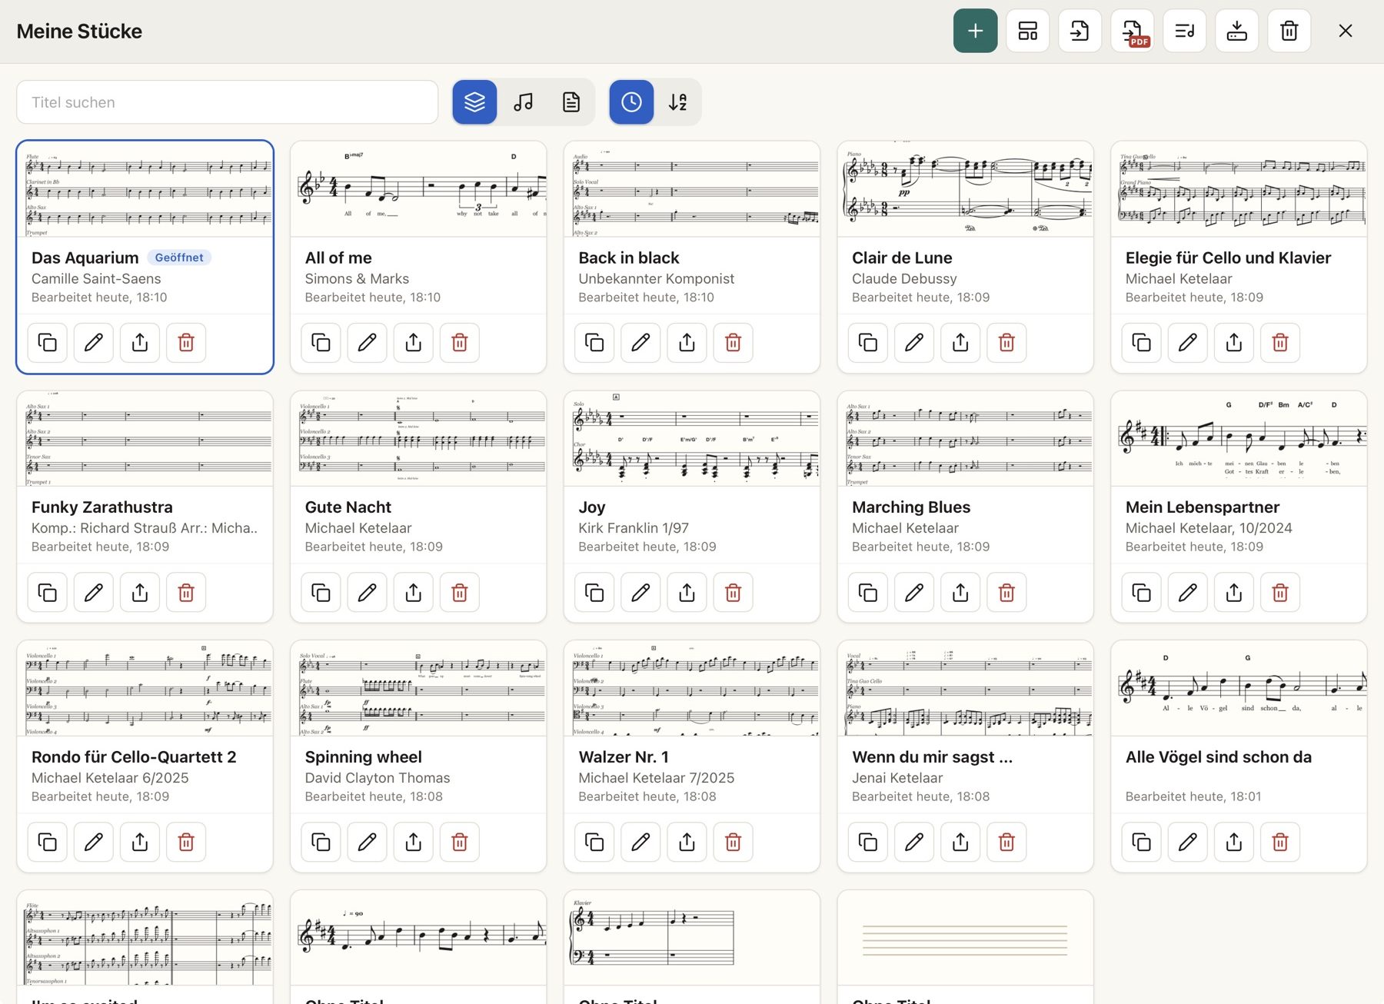The image size is (1384, 1004).
Task: Open the playlist/setlist icon
Action: [1184, 31]
